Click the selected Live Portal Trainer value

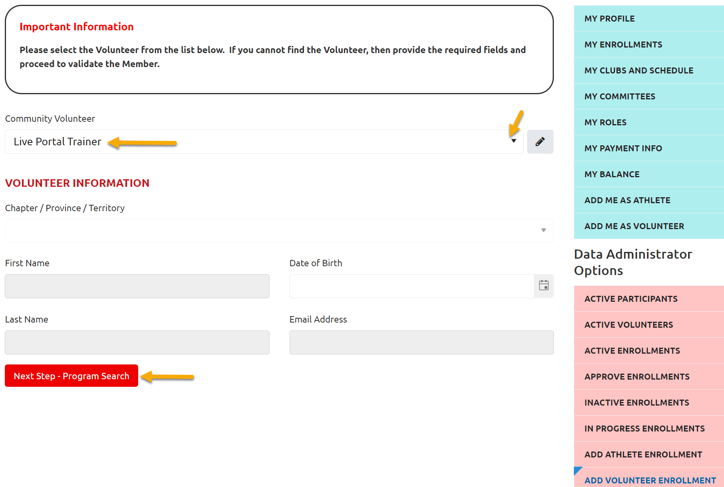58,142
